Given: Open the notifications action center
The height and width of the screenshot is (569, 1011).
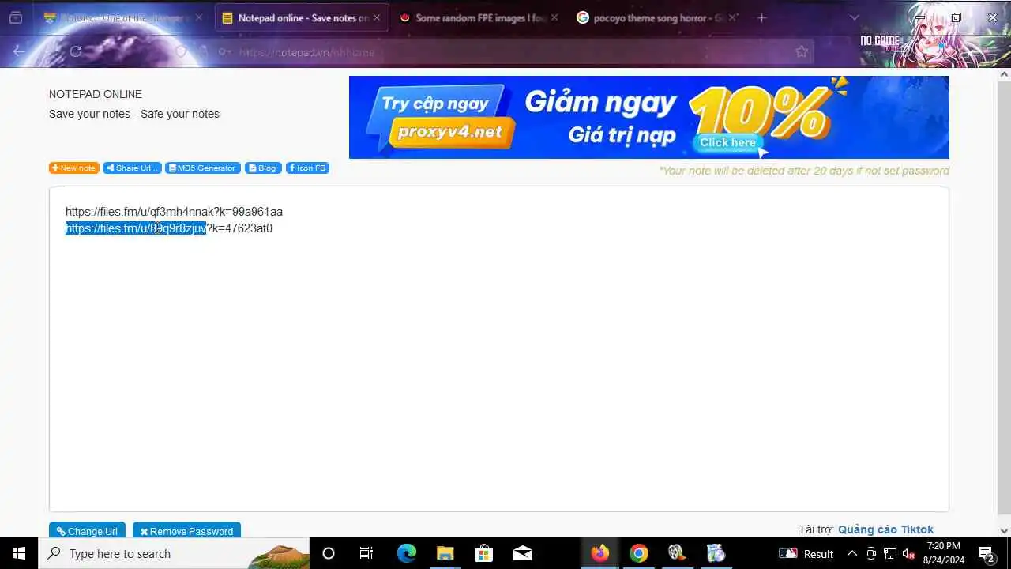Looking at the screenshot, I should 986,553.
